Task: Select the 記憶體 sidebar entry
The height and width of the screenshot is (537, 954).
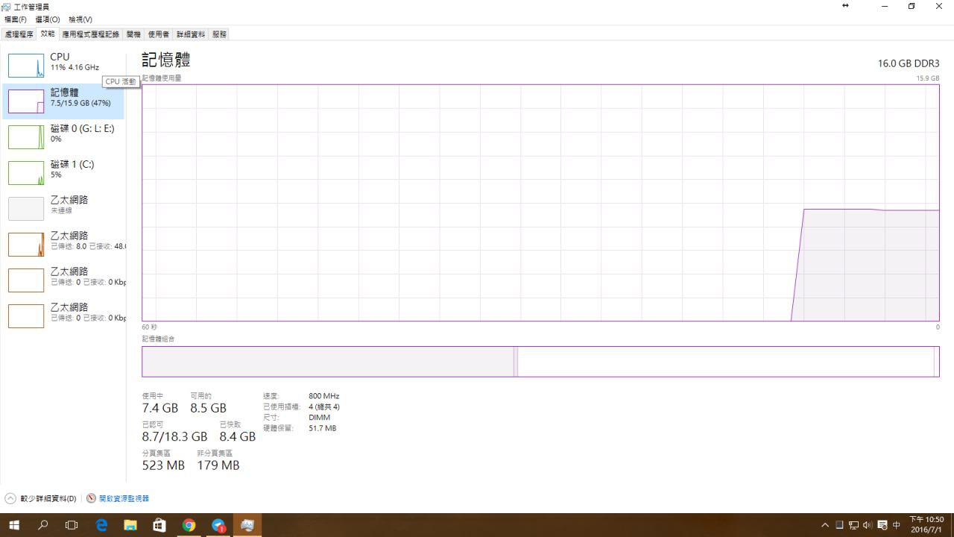Action: pos(64,101)
